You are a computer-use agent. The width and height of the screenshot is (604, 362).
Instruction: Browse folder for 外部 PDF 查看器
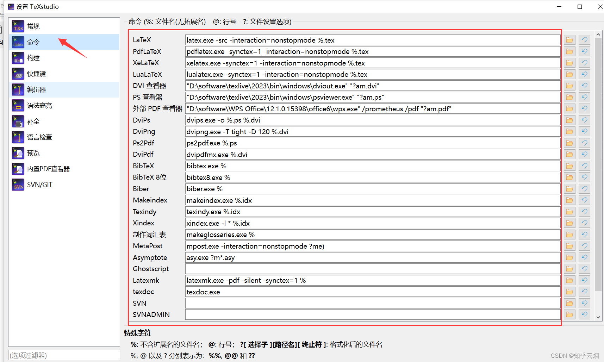tap(569, 109)
